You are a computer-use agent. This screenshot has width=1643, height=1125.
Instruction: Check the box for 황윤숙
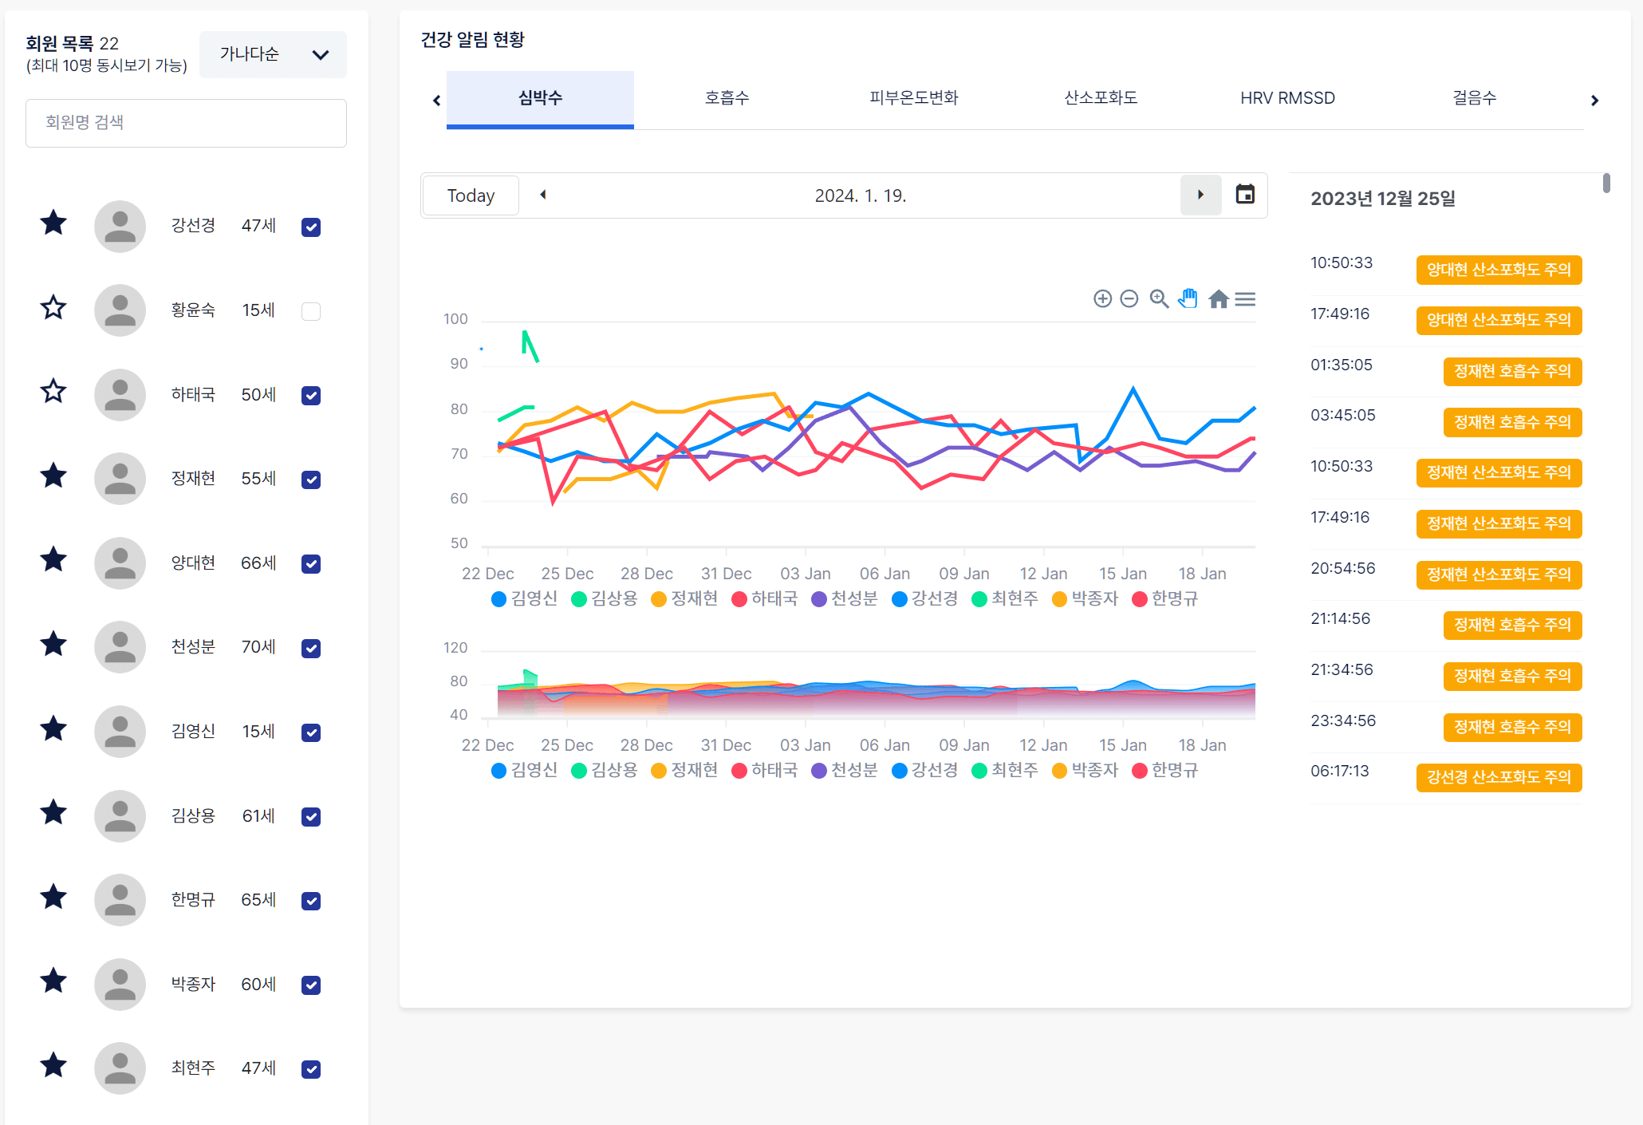tap(311, 311)
